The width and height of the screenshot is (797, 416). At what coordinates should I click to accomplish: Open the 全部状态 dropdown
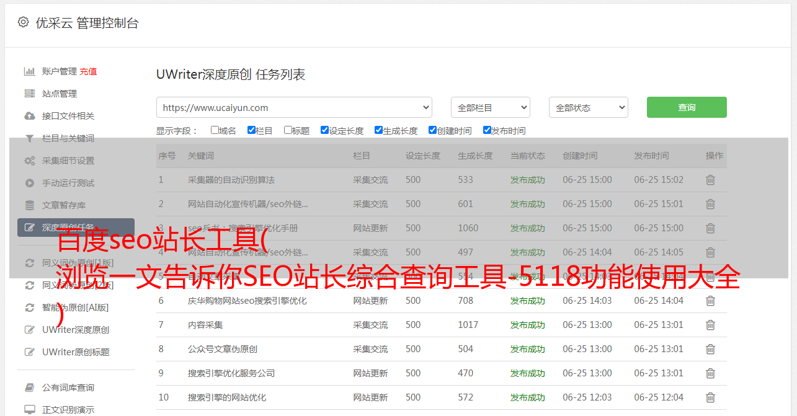tap(589, 107)
